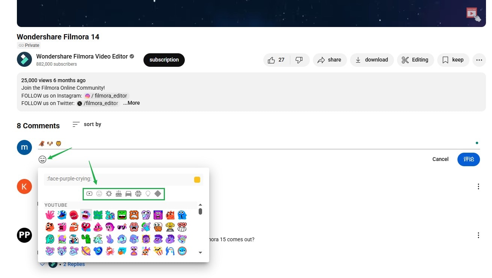The width and height of the screenshot is (492, 278).
Task: Open the light bulb objects emoji category
Action: pyautogui.click(x=148, y=194)
